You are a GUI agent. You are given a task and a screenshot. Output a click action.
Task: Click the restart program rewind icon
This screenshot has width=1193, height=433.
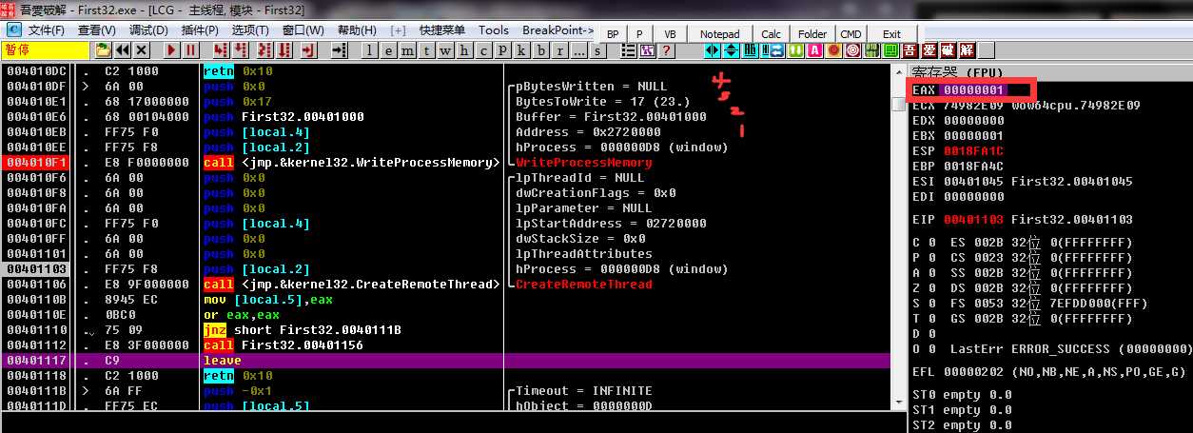(x=123, y=50)
